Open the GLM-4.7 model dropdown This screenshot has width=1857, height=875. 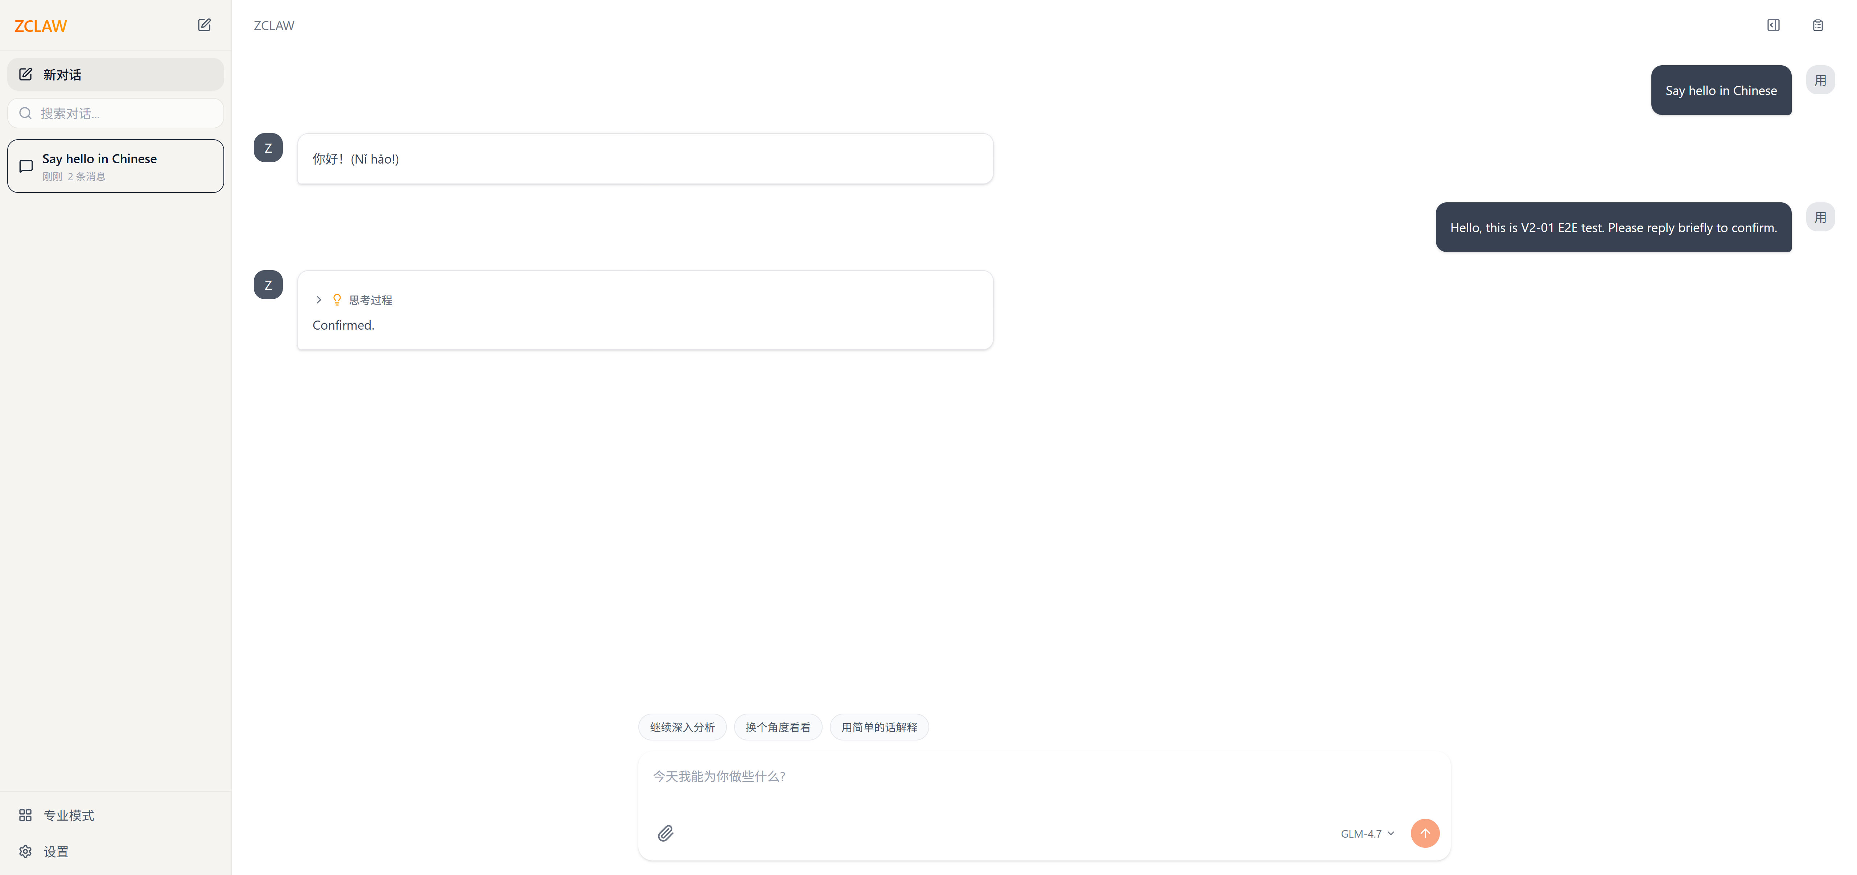coord(1367,833)
